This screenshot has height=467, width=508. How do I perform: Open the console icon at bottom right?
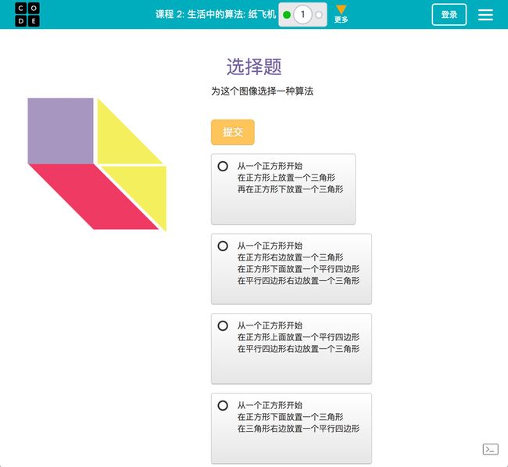(x=491, y=449)
